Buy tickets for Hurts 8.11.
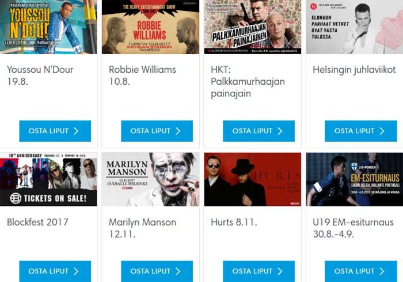This screenshot has width=403, height=282. coord(259,271)
